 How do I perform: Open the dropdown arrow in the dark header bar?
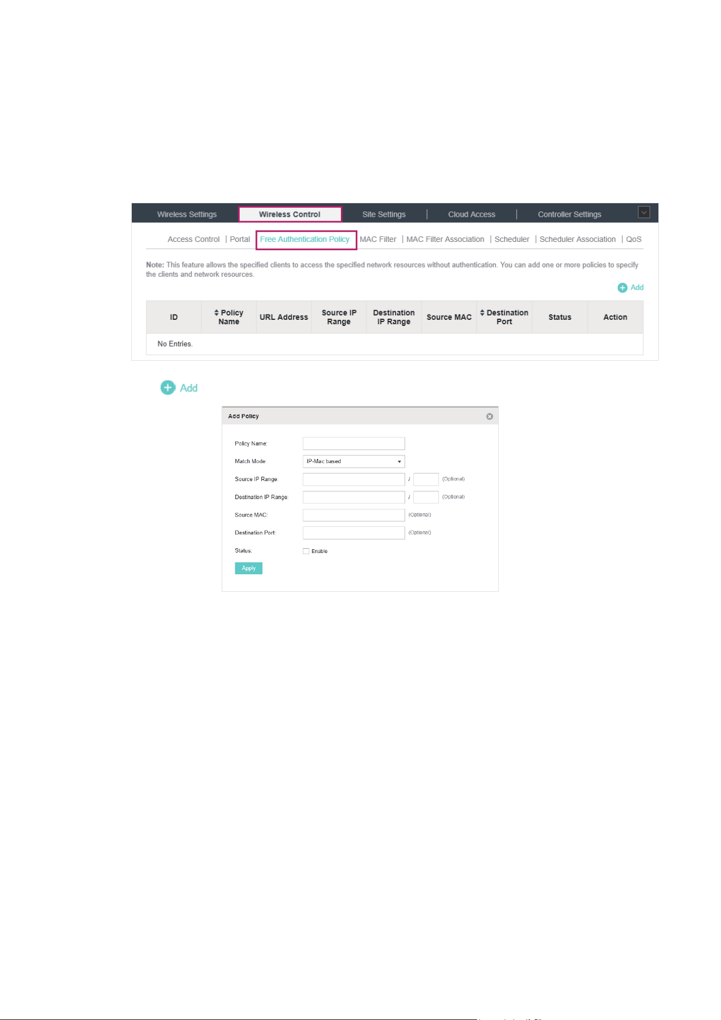pos(644,212)
